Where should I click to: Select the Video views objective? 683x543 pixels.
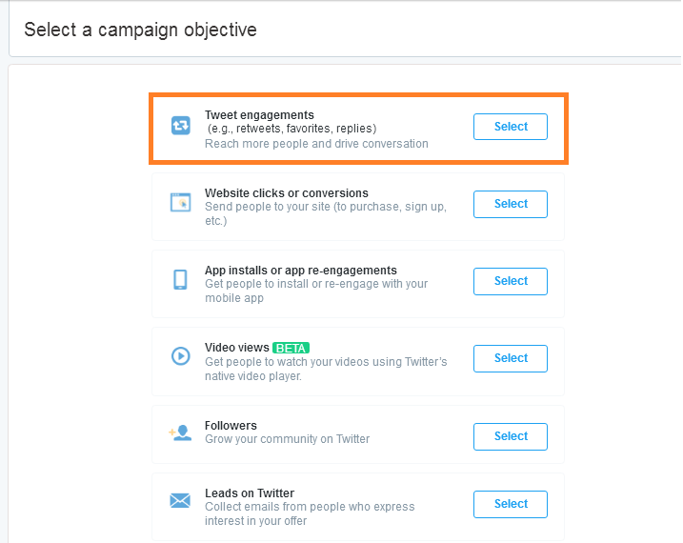coord(511,358)
